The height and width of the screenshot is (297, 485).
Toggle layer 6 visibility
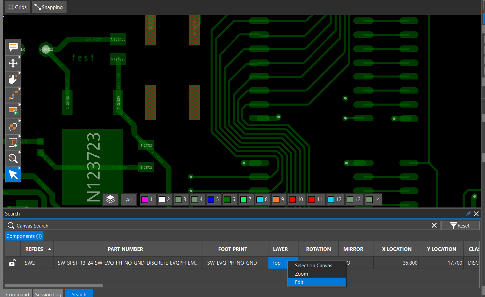point(230,199)
